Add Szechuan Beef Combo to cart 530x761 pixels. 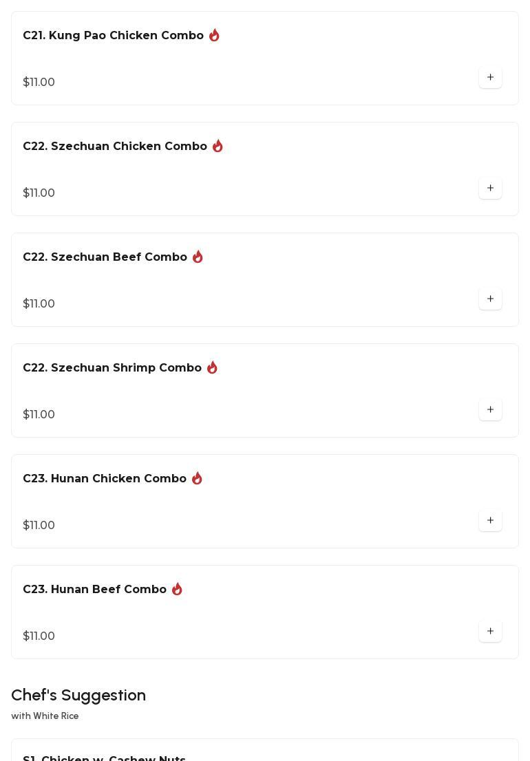point(490,299)
